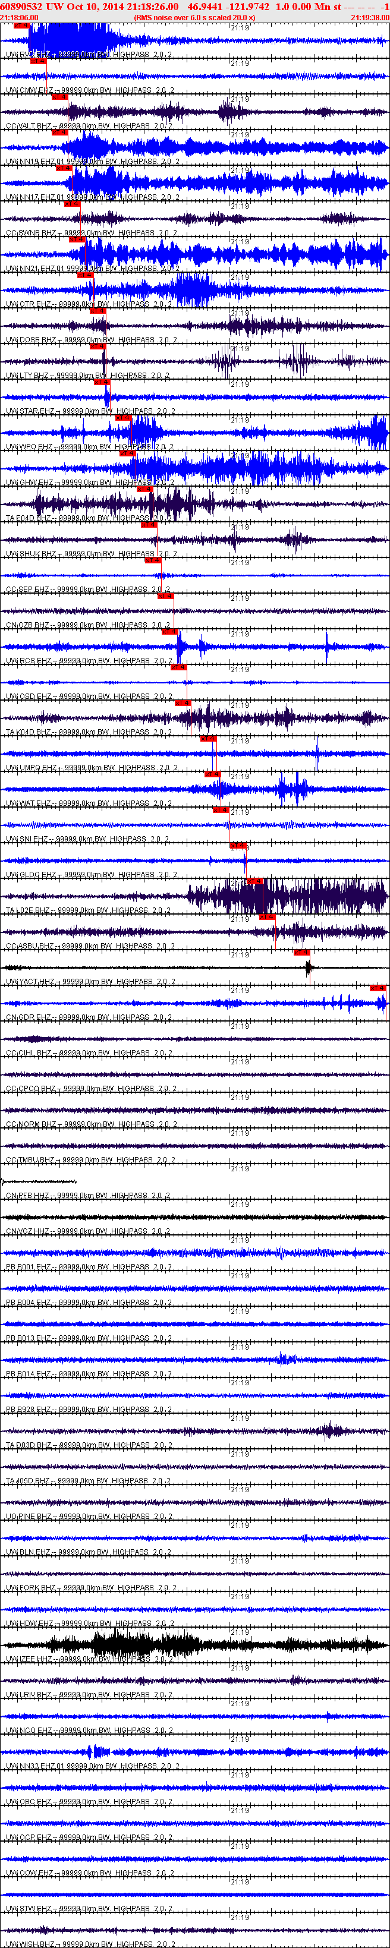
Task: Click the RMS noise scaling note in the header
Action: click(x=194, y=17)
